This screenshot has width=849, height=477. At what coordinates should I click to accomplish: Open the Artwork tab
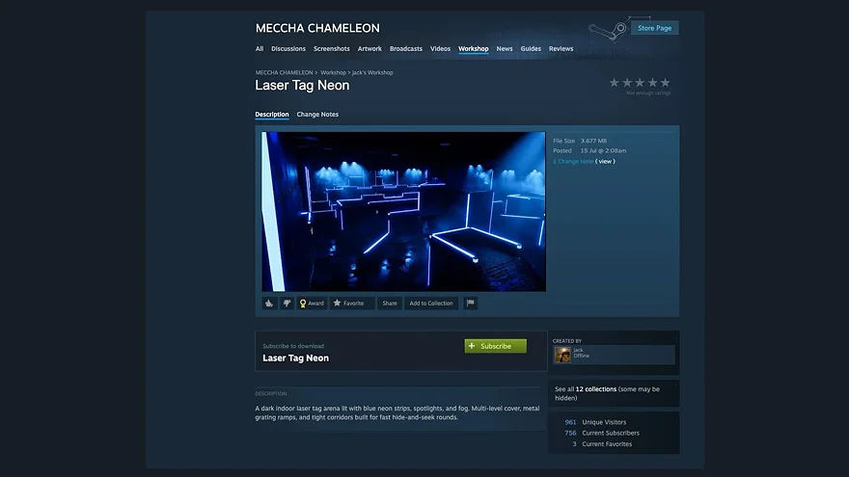click(x=370, y=49)
